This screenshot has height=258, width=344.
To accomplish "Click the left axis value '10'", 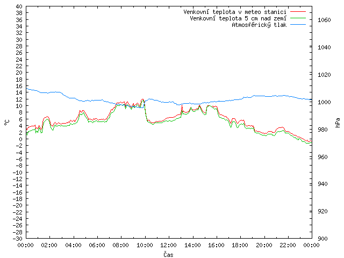I will tap(19, 106).
